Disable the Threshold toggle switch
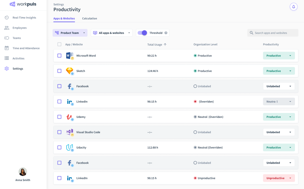304x189 pixels. point(142,33)
